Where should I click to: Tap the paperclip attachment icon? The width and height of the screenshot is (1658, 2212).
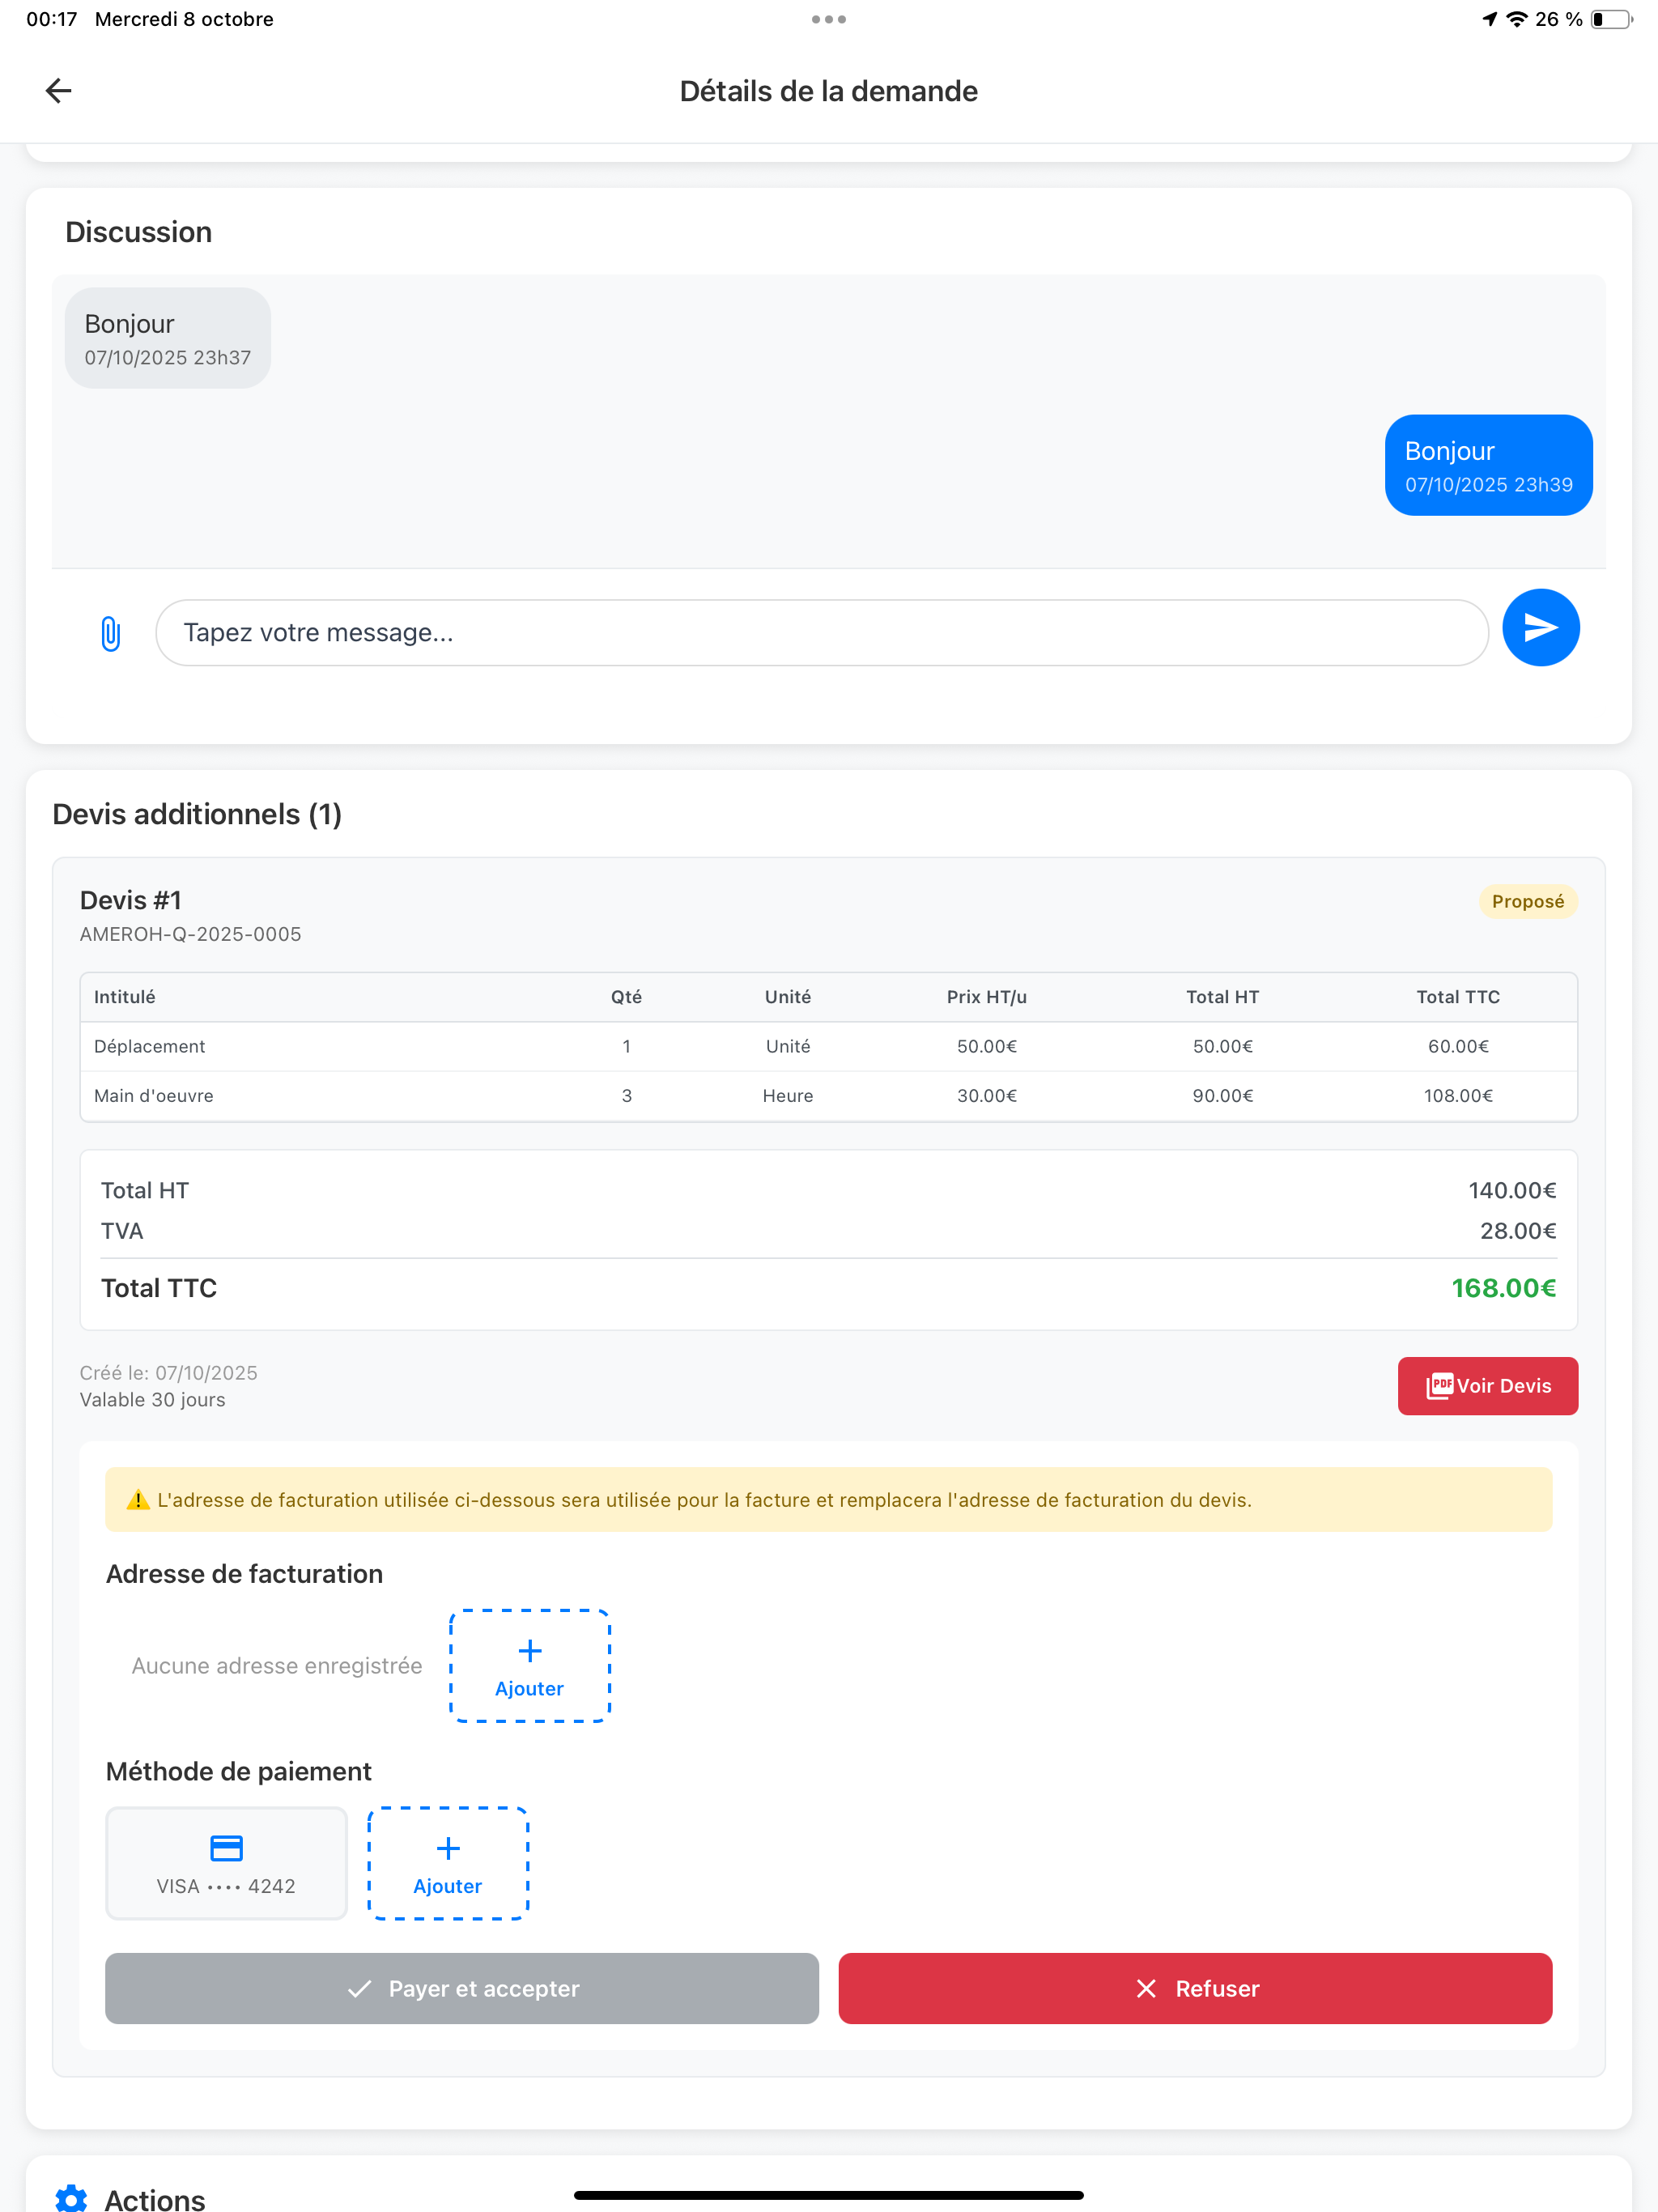pos(110,633)
